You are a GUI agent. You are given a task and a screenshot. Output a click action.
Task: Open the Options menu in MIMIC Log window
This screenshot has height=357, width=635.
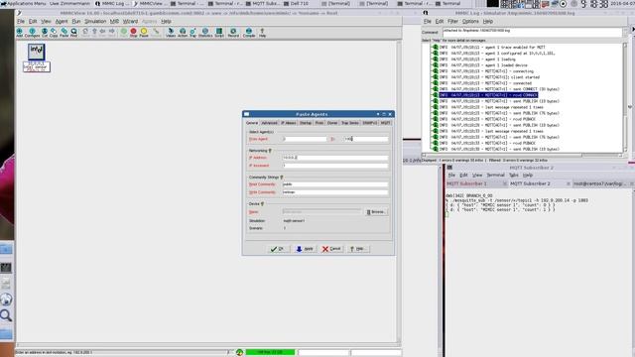click(470, 21)
